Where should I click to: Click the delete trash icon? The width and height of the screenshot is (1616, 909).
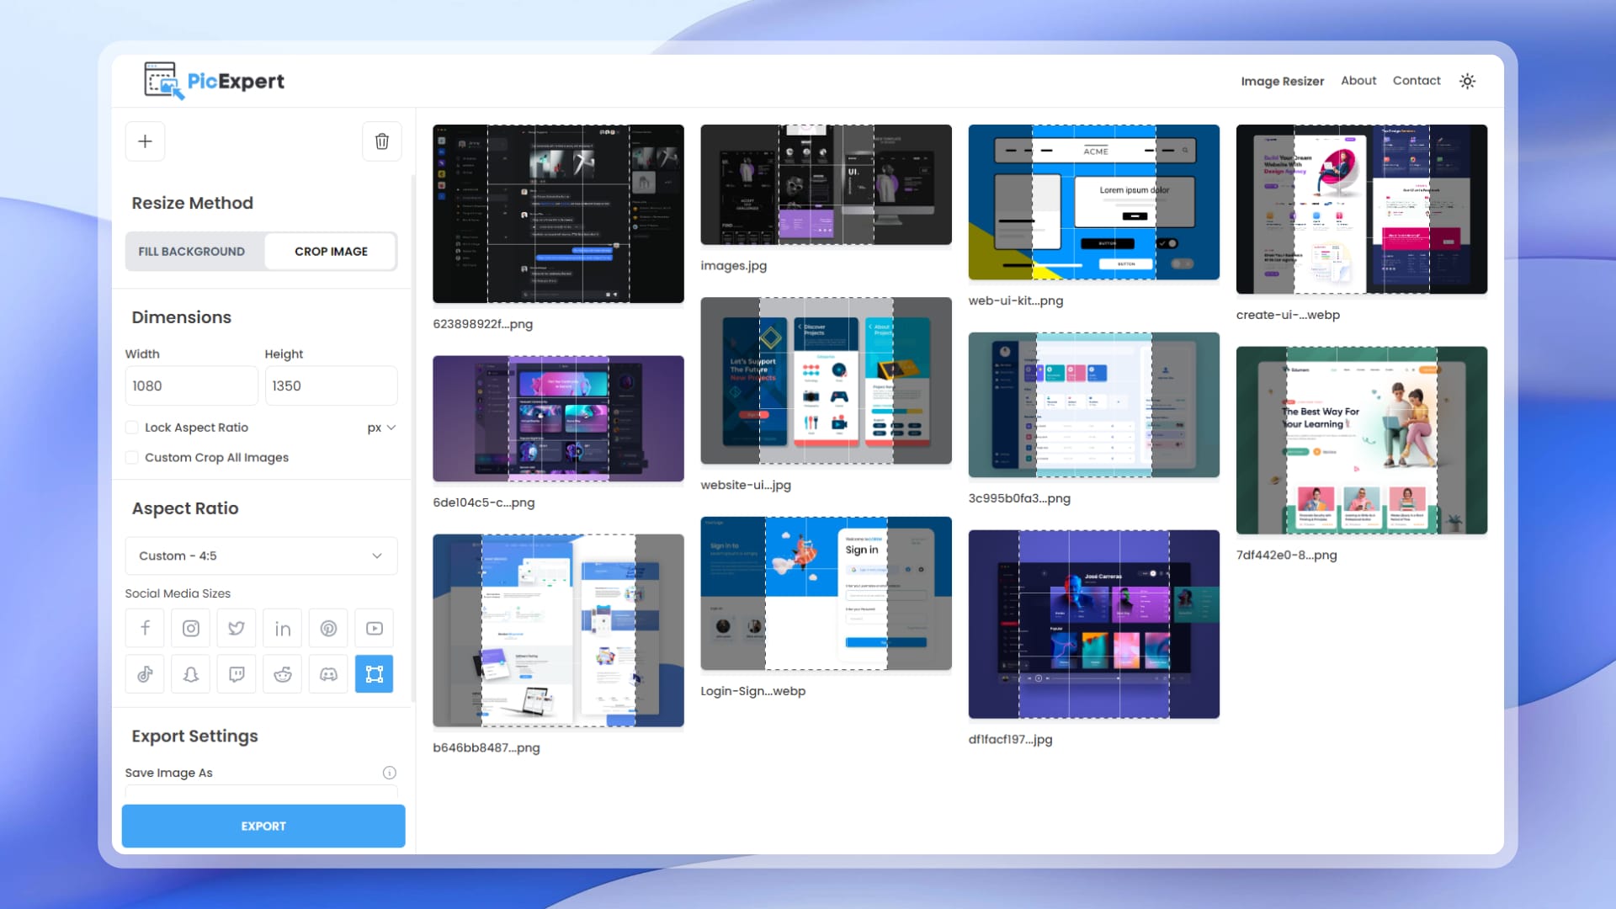380,142
